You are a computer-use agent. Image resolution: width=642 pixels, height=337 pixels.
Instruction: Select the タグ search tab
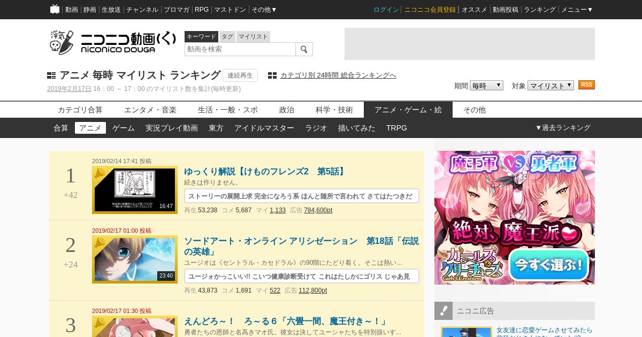tap(227, 36)
